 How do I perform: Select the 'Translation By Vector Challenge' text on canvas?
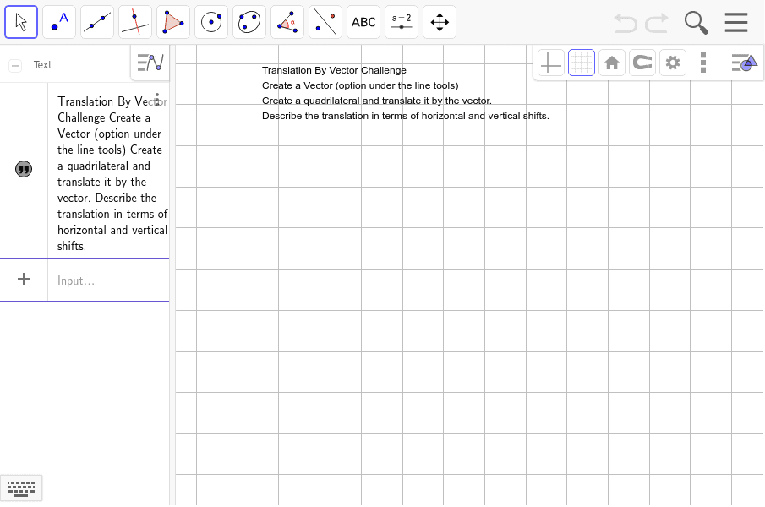tap(334, 70)
